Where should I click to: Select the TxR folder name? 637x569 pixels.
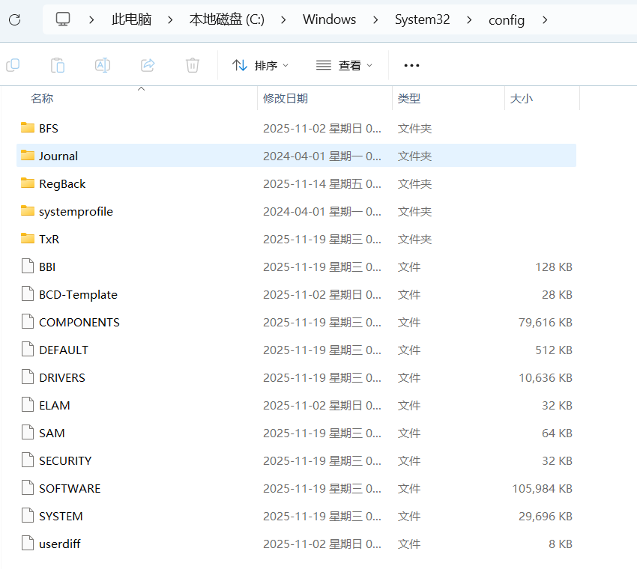coord(49,239)
